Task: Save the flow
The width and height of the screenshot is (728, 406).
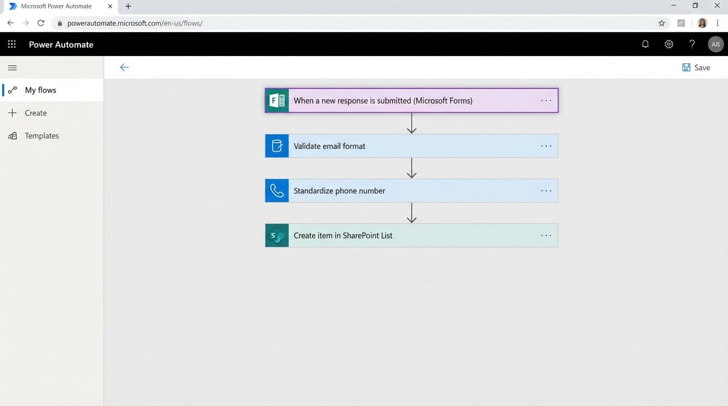Action: 696,68
